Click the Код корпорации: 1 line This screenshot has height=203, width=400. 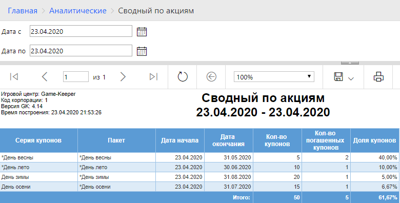click(24, 100)
